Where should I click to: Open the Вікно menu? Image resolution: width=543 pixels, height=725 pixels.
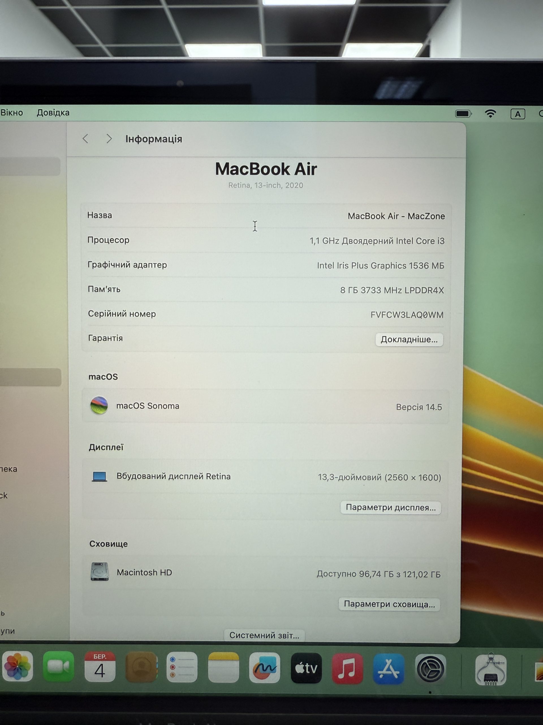pos(12,113)
